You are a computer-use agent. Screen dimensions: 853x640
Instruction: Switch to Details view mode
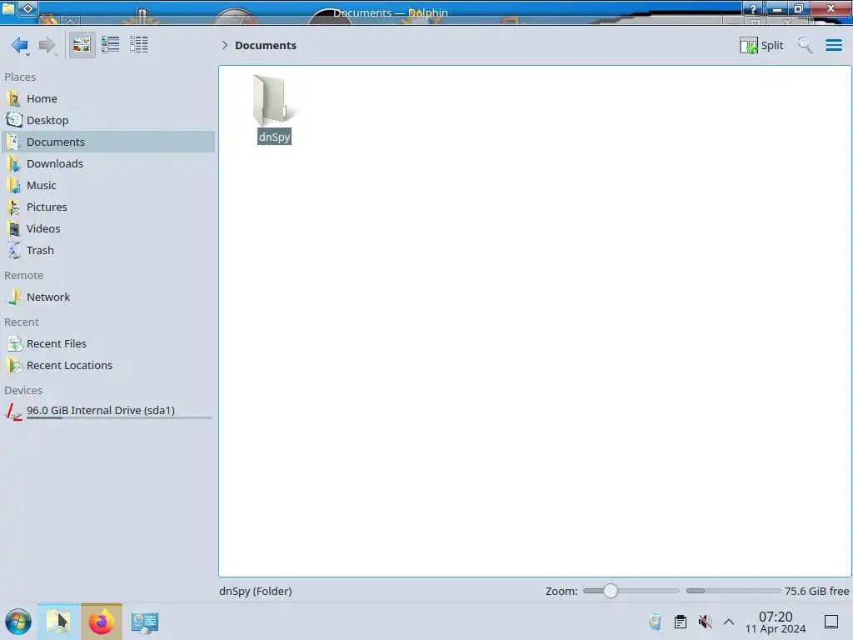[x=139, y=45]
